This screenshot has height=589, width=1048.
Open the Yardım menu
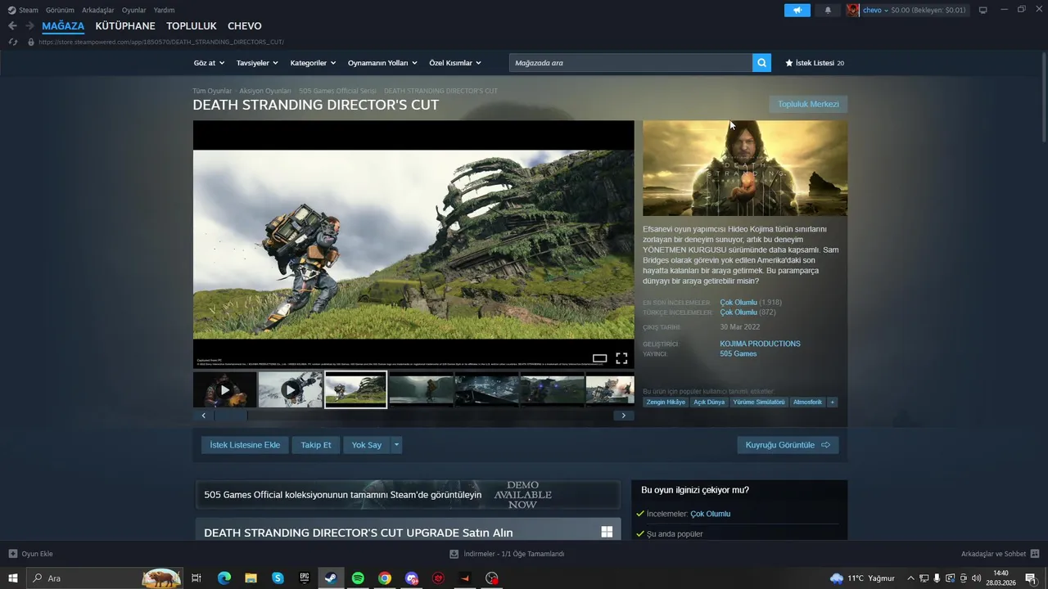(164, 10)
